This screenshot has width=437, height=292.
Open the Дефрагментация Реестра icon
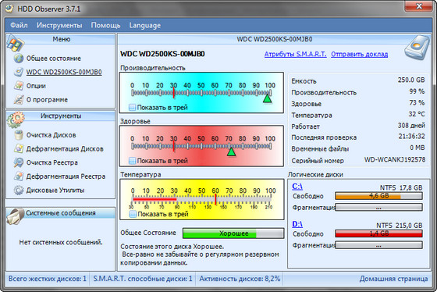[x=19, y=176]
